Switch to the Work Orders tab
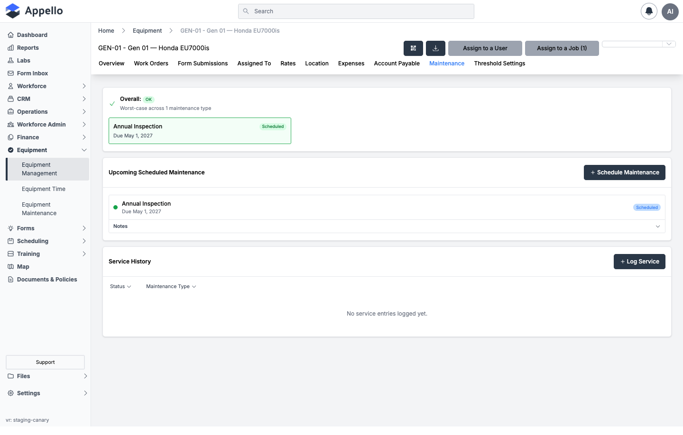Image resolution: width=683 pixels, height=435 pixels. (x=151, y=63)
